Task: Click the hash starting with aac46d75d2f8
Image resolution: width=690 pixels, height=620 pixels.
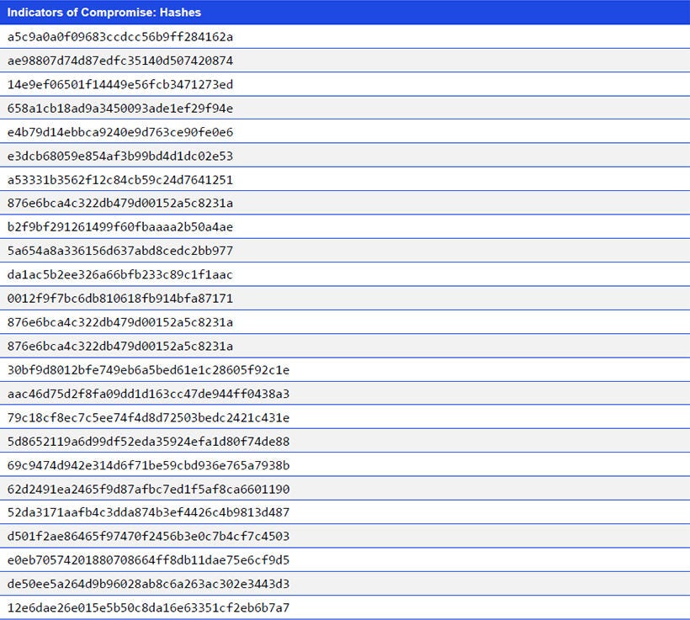Action: coord(148,394)
